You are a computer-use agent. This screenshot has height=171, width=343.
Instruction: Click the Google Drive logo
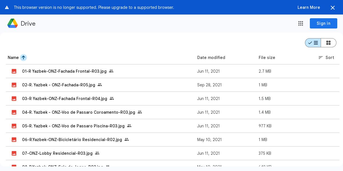pos(13,23)
